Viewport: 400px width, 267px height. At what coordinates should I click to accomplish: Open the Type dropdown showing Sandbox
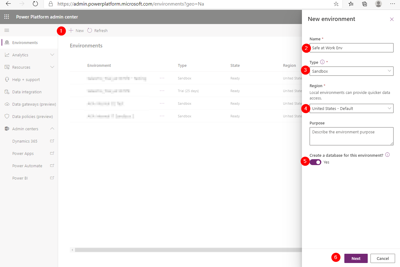[x=351, y=71]
